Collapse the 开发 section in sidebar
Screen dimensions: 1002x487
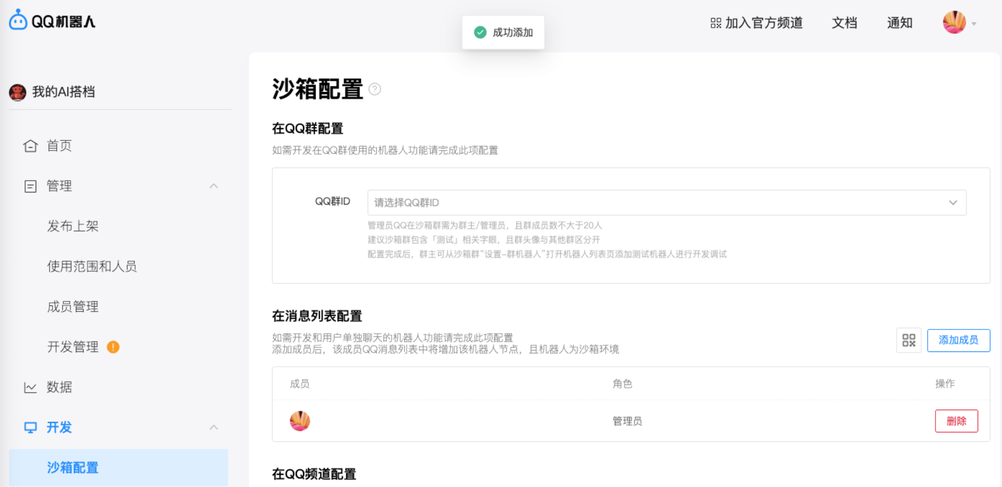click(214, 427)
